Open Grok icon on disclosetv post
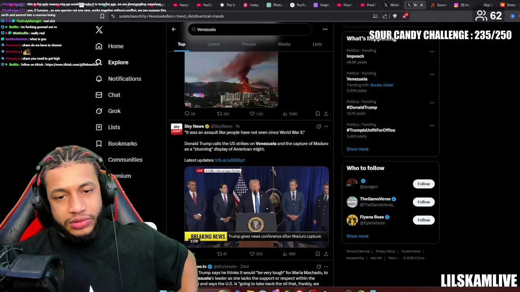The width and height of the screenshot is (520, 292). [318, 266]
